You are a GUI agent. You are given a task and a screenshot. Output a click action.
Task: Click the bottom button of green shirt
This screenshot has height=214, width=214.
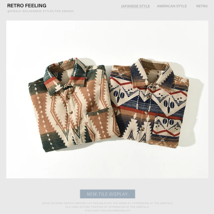pyautogui.click(x=75, y=131)
